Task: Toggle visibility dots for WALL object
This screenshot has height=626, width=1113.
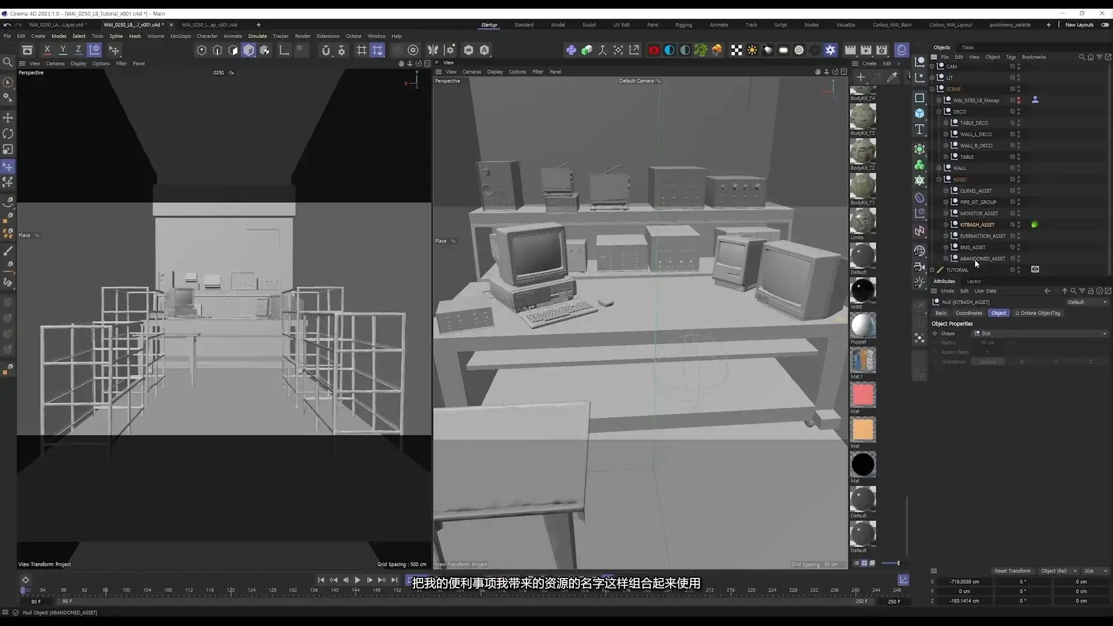Action: 1019,168
